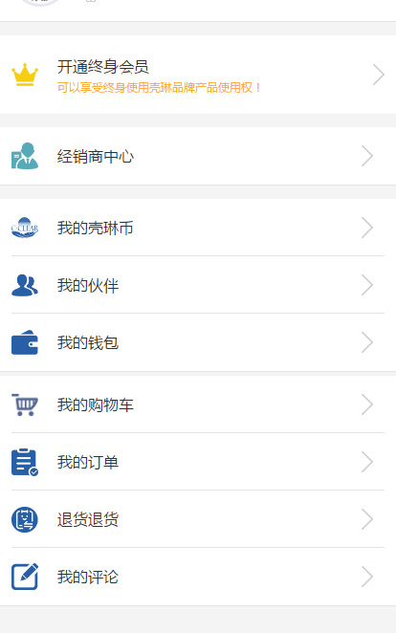Click the order clipboard icon

pos(25,462)
